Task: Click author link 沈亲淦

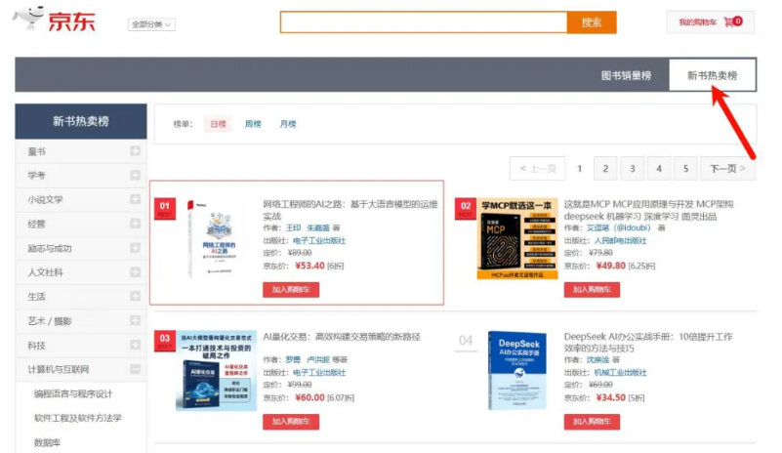Action: [597, 359]
